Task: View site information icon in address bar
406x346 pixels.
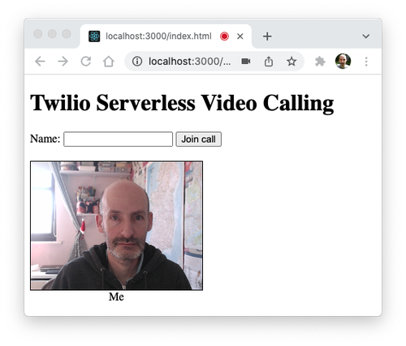Action: pyautogui.click(x=137, y=62)
